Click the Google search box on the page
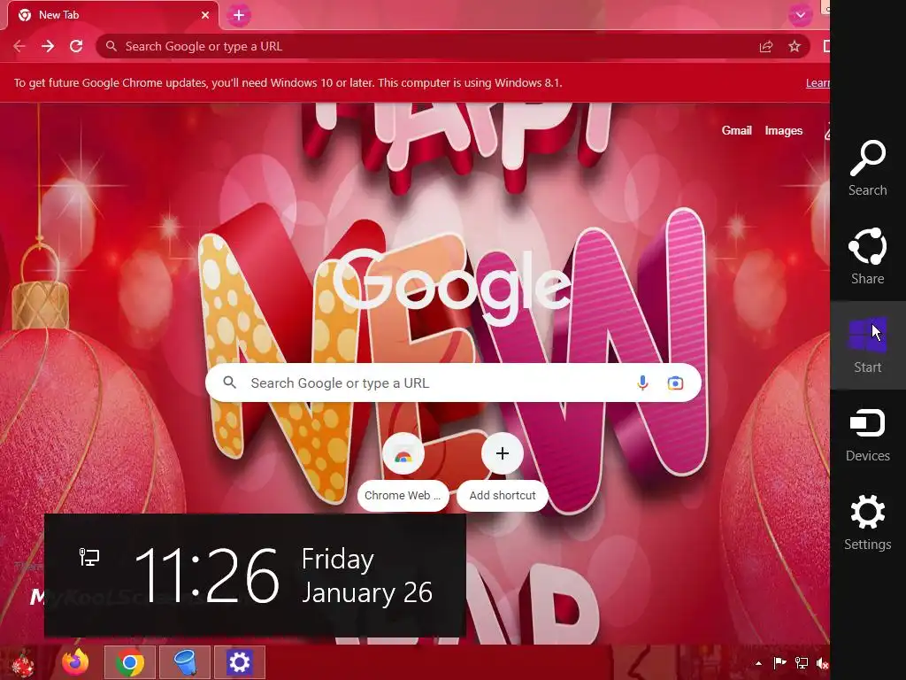 coord(453,382)
